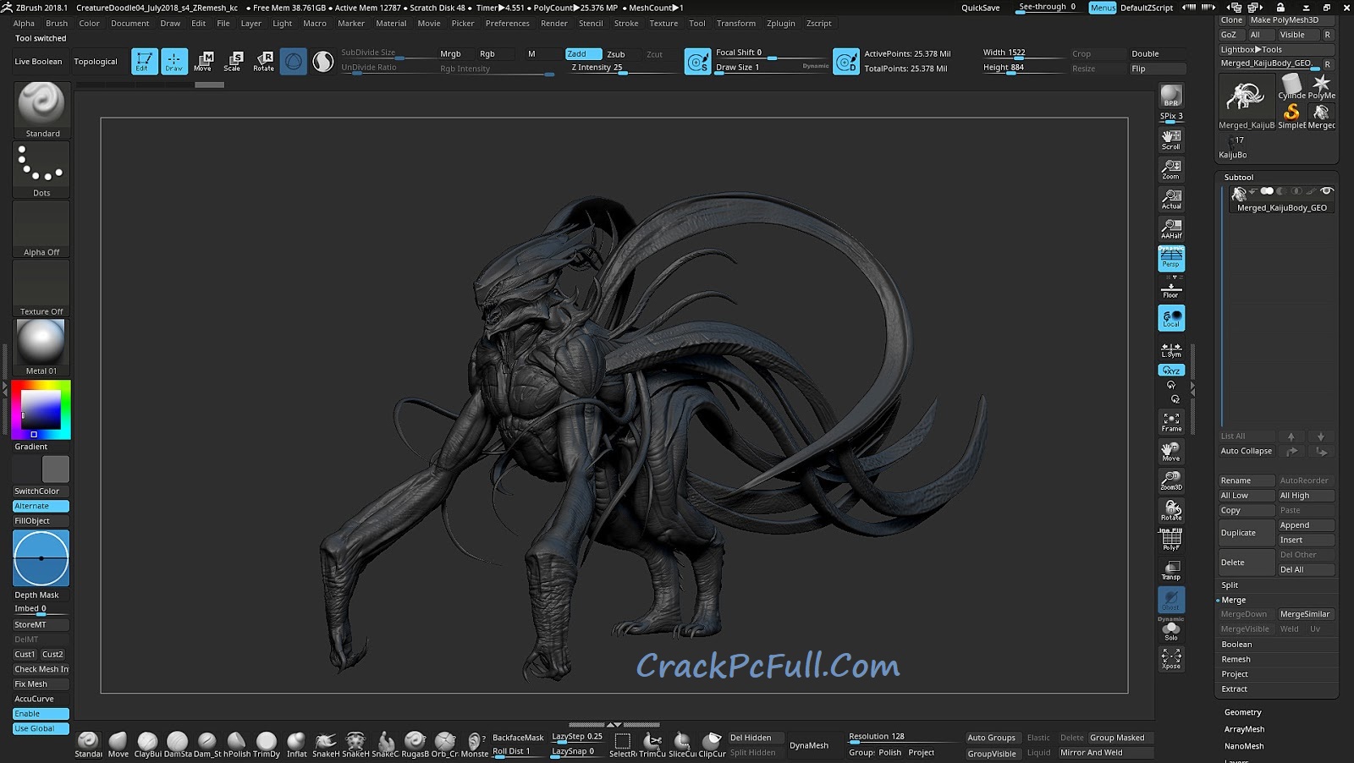
Task: Expand the Geometry section
Action: tap(1242, 712)
